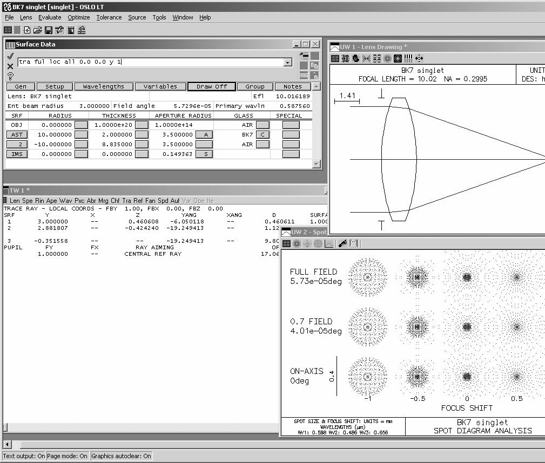Click the dotted arrows pan icon in UW 1
This screenshot has height=463, width=545.
click(x=419, y=58)
